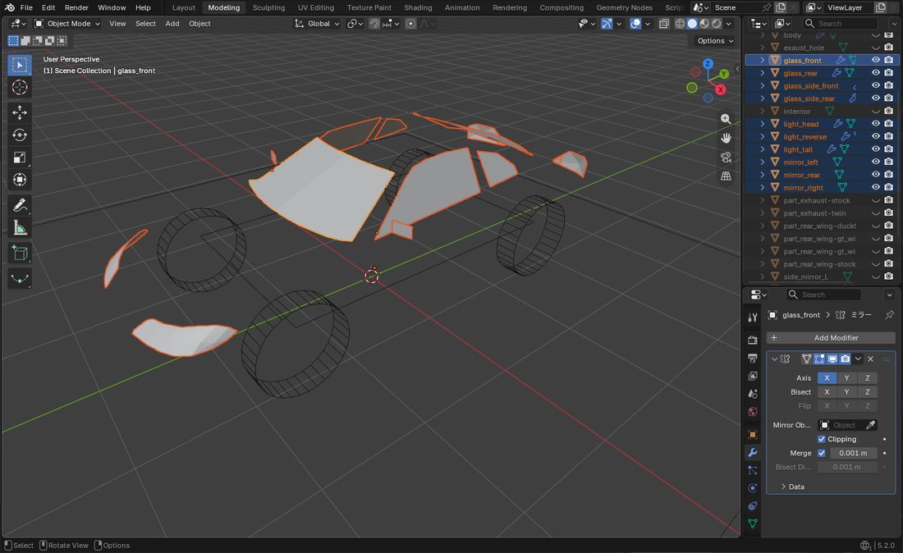Enable Bisect Z

[868, 392]
